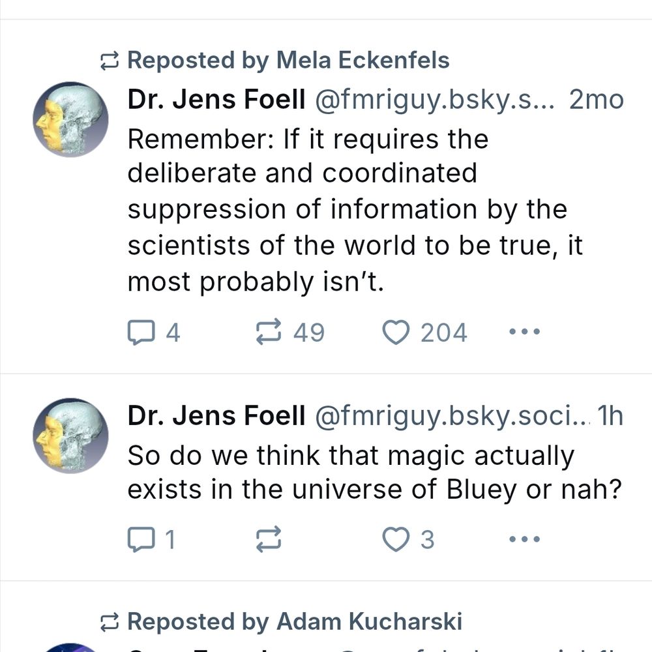Image resolution: width=652 pixels, height=652 pixels.
Task: Open @fmriguy handle on the 2mo post
Action: pos(434,100)
